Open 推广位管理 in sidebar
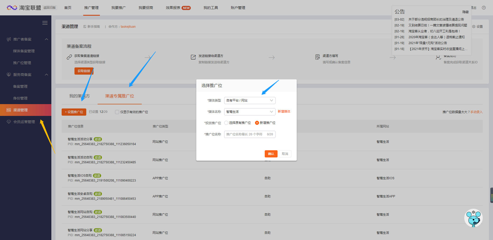Screen dimensions: 493x240 22,63
